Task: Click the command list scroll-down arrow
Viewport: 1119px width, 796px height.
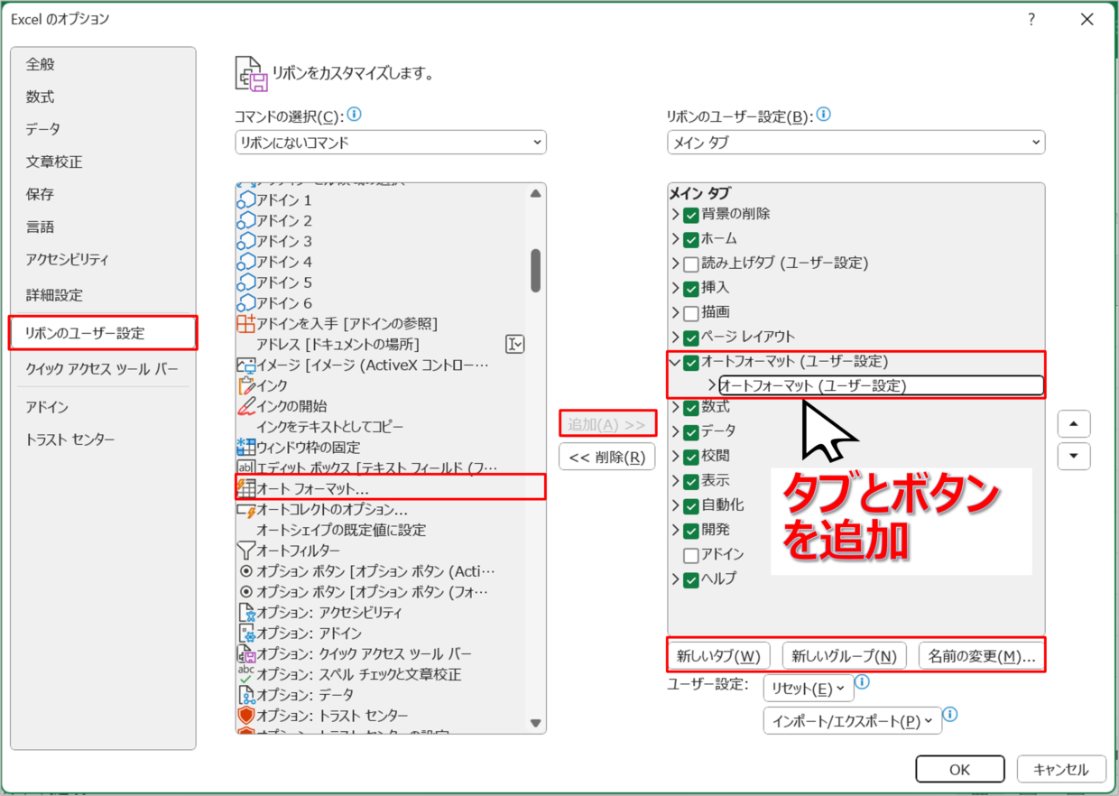Action: click(x=535, y=722)
